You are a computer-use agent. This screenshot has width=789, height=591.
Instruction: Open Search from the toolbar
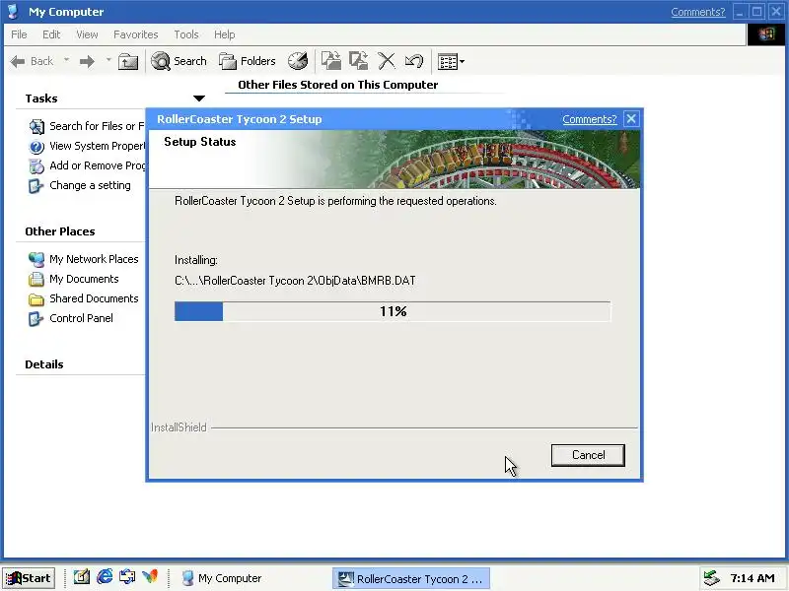(x=179, y=61)
